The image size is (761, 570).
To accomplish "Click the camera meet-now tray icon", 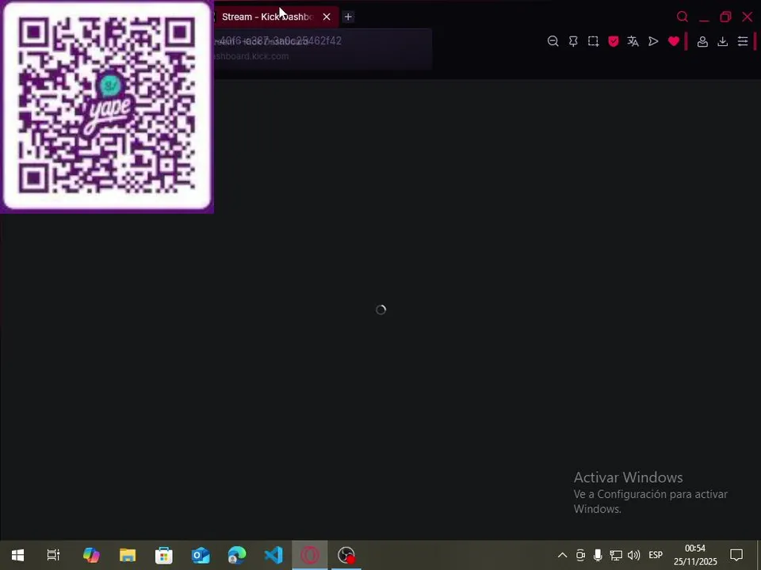I will [580, 555].
